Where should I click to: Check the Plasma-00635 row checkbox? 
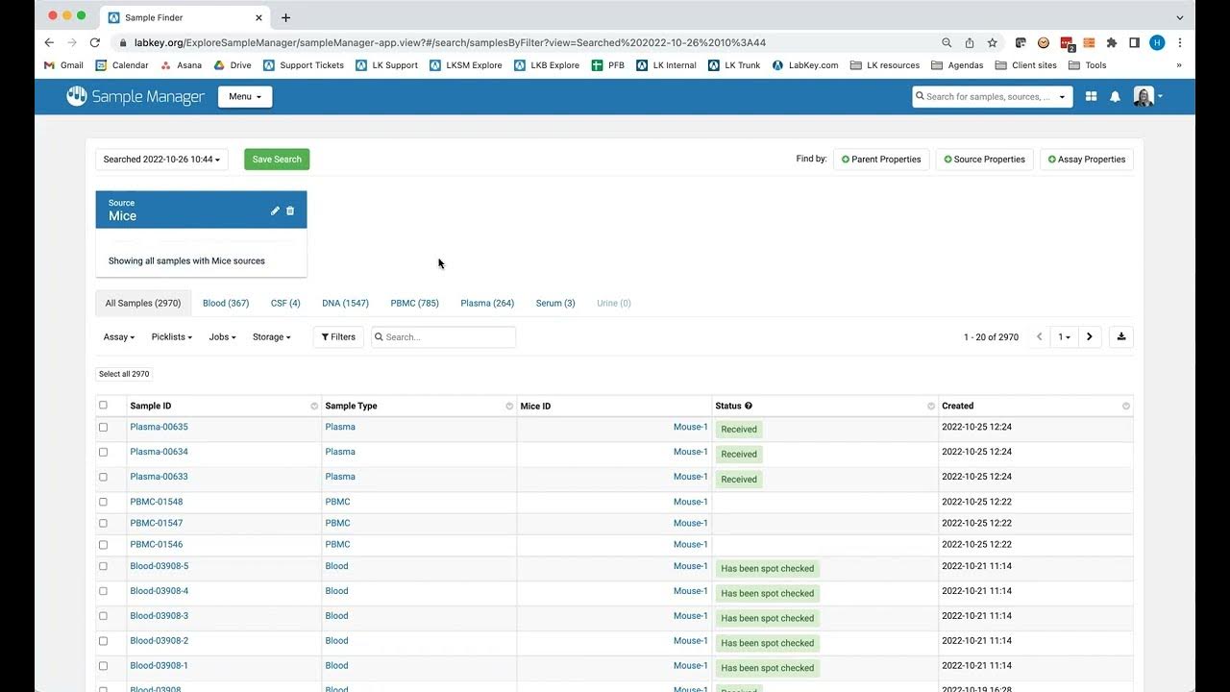tap(104, 427)
